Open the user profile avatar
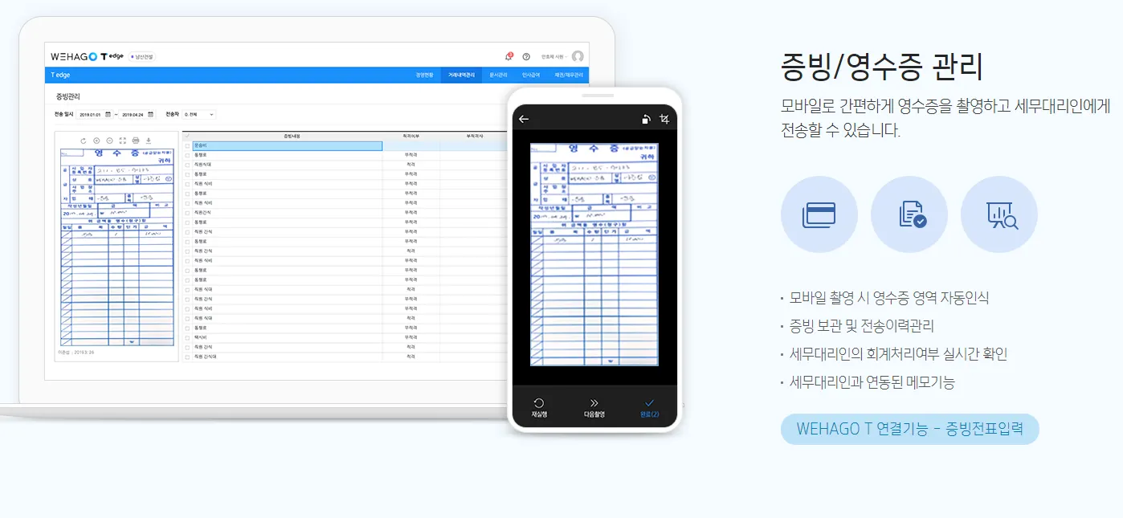Image resolution: width=1123 pixels, height=518 pixels. [x=578, y=56]
